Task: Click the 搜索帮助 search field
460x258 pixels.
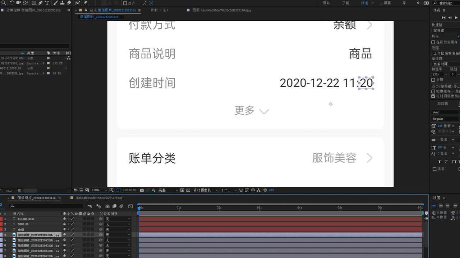Action: 446,3
